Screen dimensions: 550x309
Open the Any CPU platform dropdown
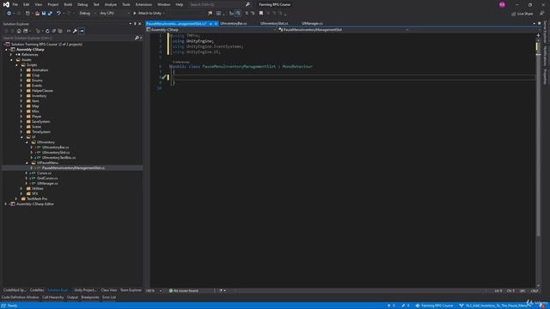click(114, 14)
